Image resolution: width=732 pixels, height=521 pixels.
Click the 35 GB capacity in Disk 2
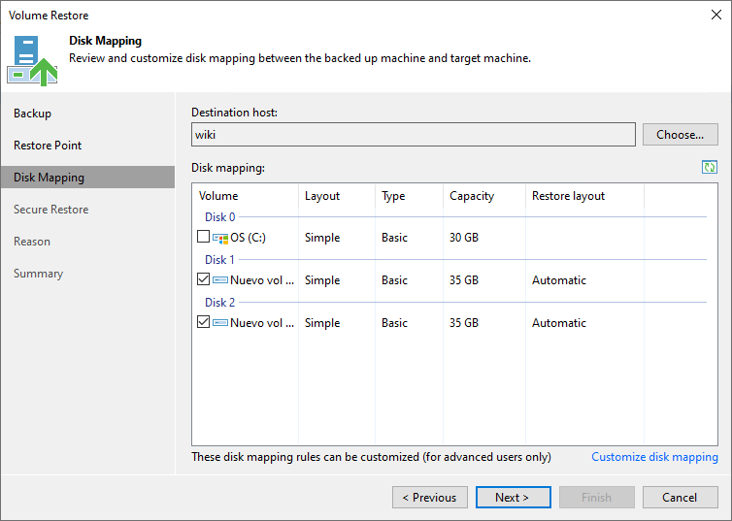(464, 323)
